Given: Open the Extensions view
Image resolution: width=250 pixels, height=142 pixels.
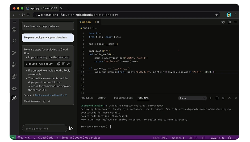Looking at the screenshot, I should [14, 76].
